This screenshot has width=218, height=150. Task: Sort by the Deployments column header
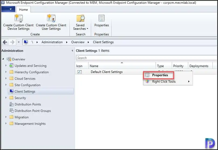click(200, 66)
